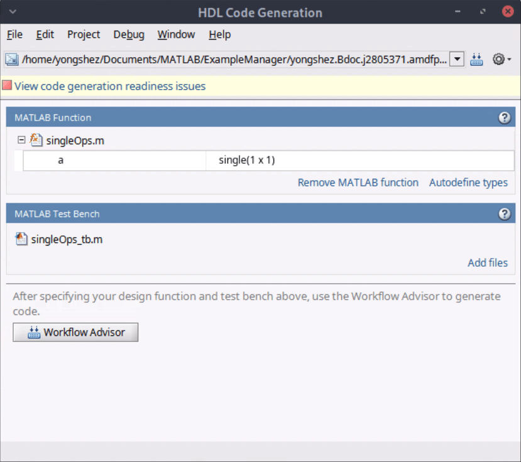Click Remove MATLAB function link

[358, 183]
